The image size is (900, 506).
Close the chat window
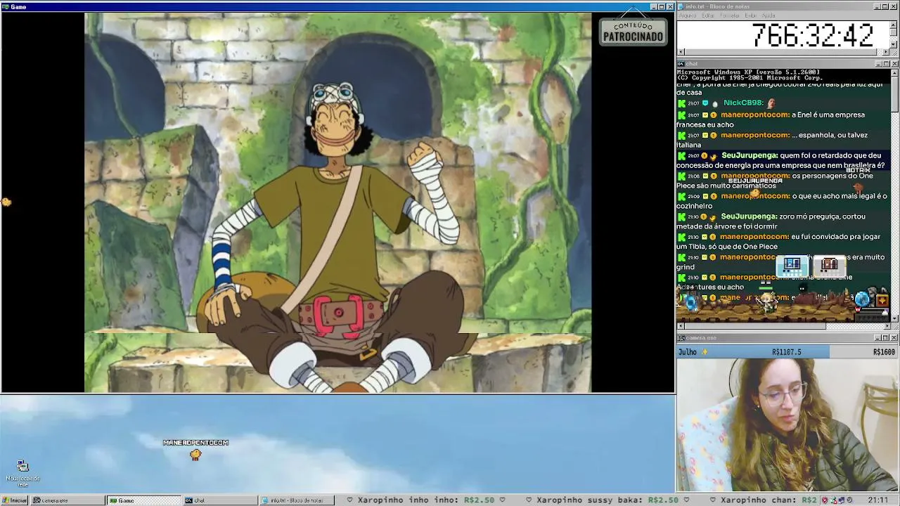[x=894, y=64]
